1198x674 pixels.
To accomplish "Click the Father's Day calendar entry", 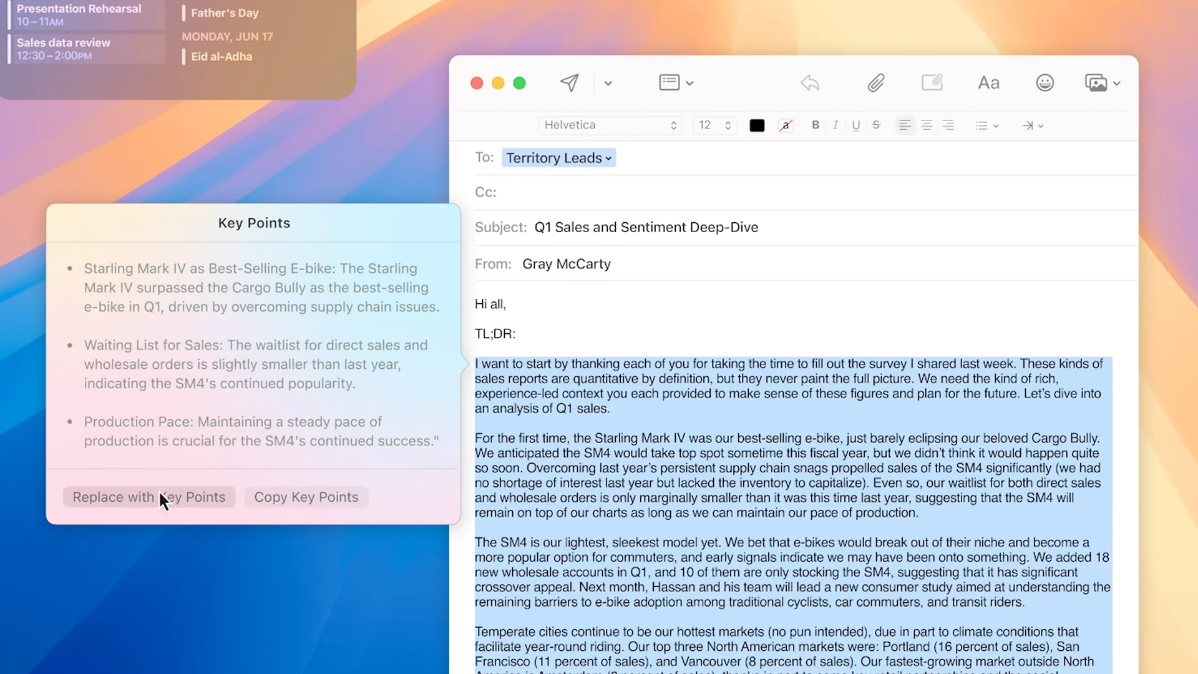I will tap(225, 12).
